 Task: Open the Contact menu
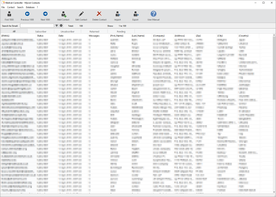point(11,7)
